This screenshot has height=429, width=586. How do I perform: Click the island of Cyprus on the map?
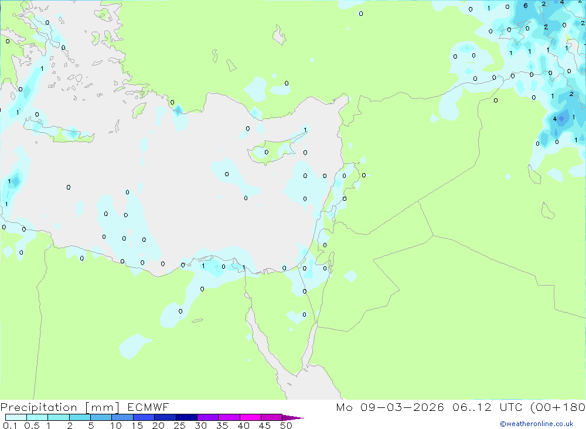[x=273, y=150]
